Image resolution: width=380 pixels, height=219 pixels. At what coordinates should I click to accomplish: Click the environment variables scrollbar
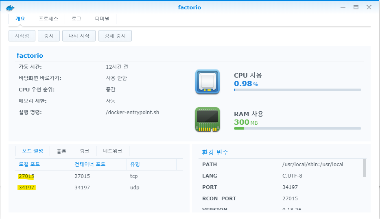(364, 168)
